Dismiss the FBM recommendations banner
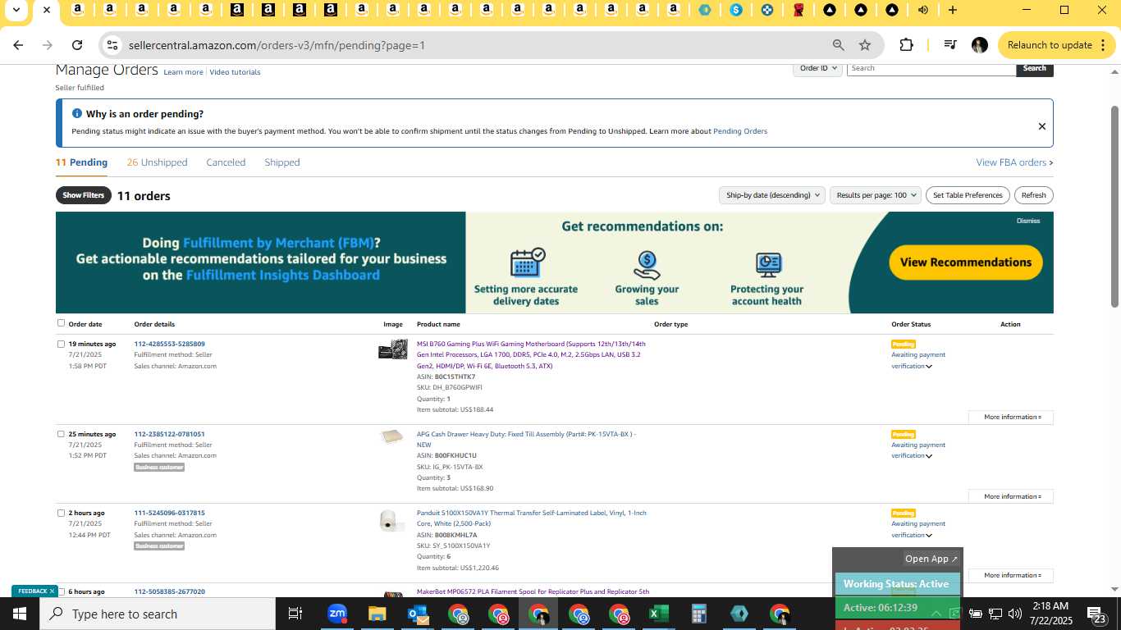This screenshot has width=1121, height=630. tap(1028, 221)
